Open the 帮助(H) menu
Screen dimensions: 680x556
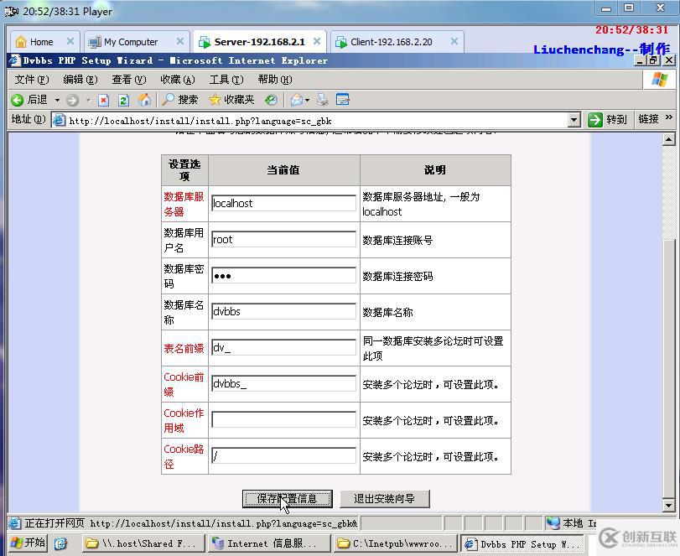click(x=275, y=80)
